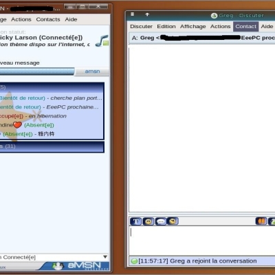Click the nouveau message notification text
Image resolution: width=275 pixels, height=275 pixels.
pos(20,63)
